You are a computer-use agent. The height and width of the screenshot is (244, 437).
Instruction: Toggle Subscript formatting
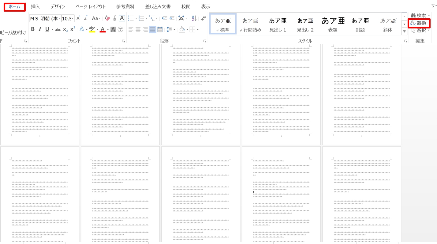click(65, 29)
